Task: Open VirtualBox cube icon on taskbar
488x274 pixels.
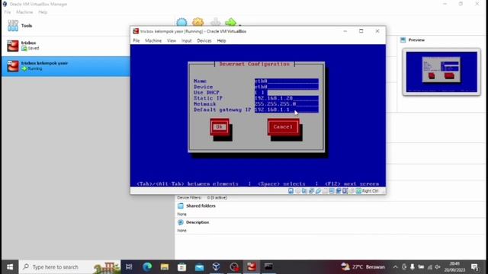Action: [x=217, y=267]
